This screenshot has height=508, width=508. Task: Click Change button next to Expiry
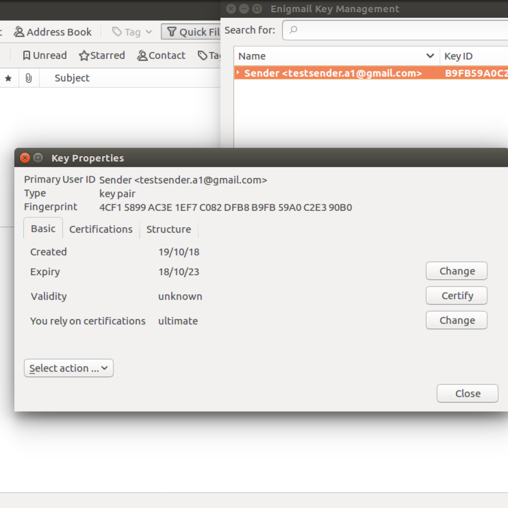456,271
